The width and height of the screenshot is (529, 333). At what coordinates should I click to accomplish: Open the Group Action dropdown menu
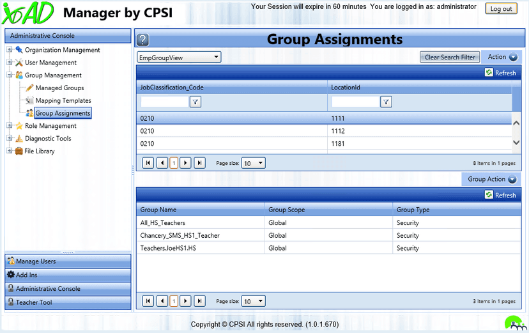pos(491,179)
